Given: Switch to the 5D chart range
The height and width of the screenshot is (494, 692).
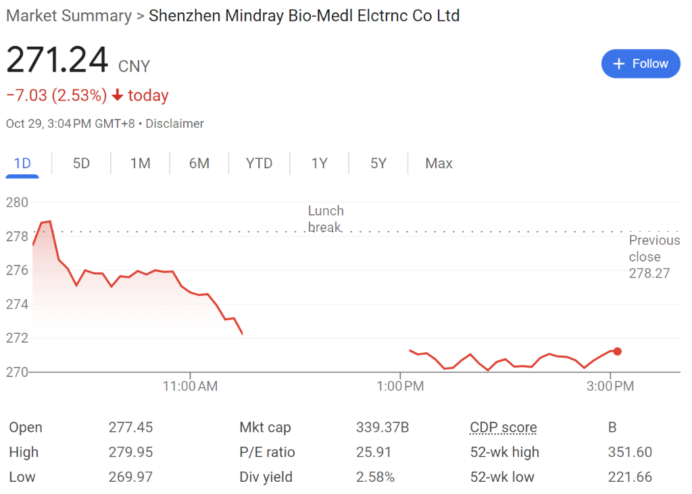Looking at the screenshot, I should (81, 164).
